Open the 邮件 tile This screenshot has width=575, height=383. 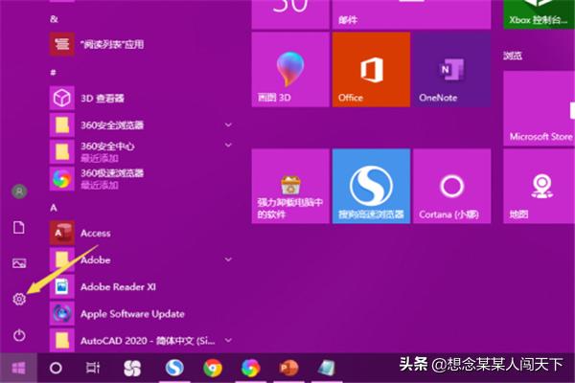pos(411,14)
